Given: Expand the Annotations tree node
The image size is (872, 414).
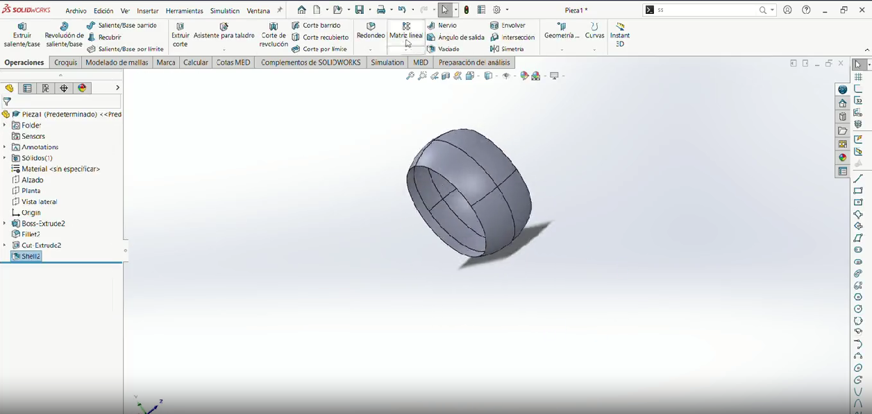Looking at the screenshot, I should pos(5,147).
